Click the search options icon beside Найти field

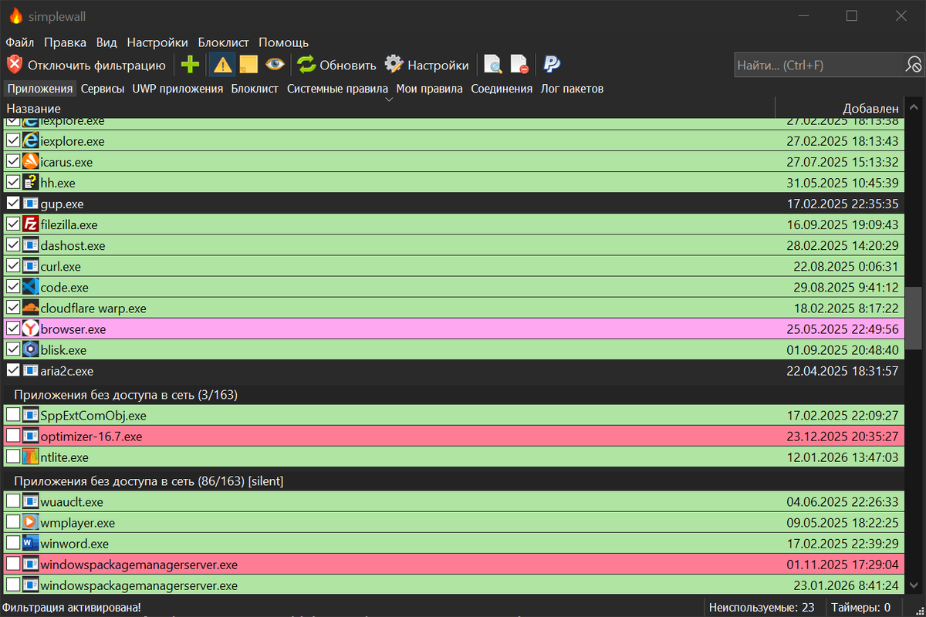point(913,65)
